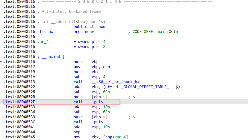Image resolution: width=248 pixels, height=140 pixels.
Task: Select the public ctfshow declaration
Action: (89, 27)
